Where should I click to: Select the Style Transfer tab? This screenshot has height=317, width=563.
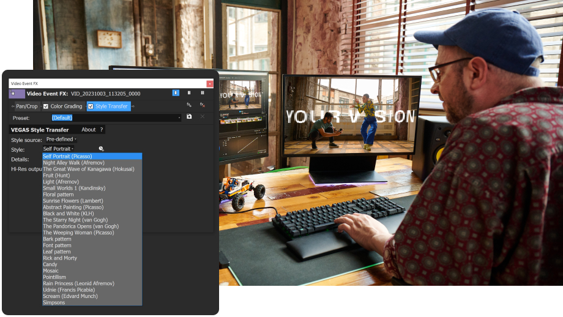[109, 106]
